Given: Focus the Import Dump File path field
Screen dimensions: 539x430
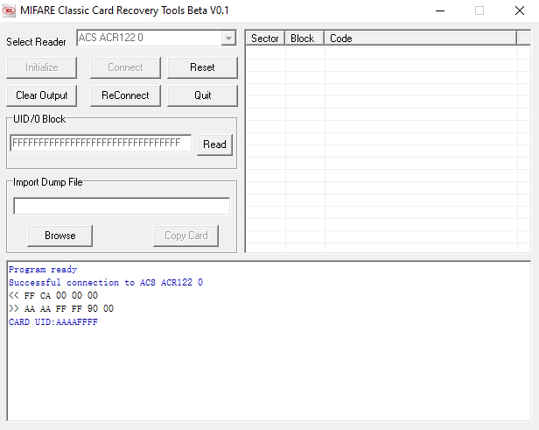Looking at the screenshot, I should pos(122,206).
